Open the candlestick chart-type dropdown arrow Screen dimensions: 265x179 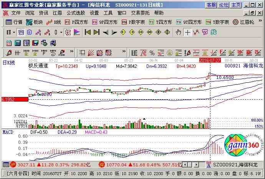61,32
